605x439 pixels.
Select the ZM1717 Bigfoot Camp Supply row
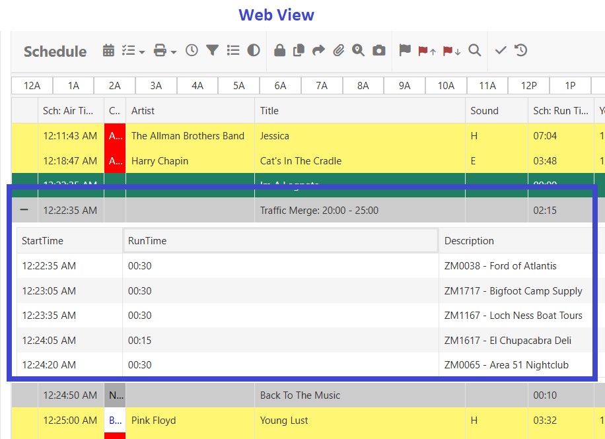click(297, 290)
